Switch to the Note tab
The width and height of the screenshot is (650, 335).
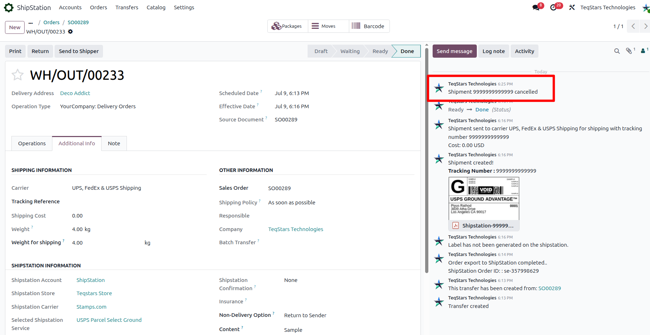click(114, 143)
